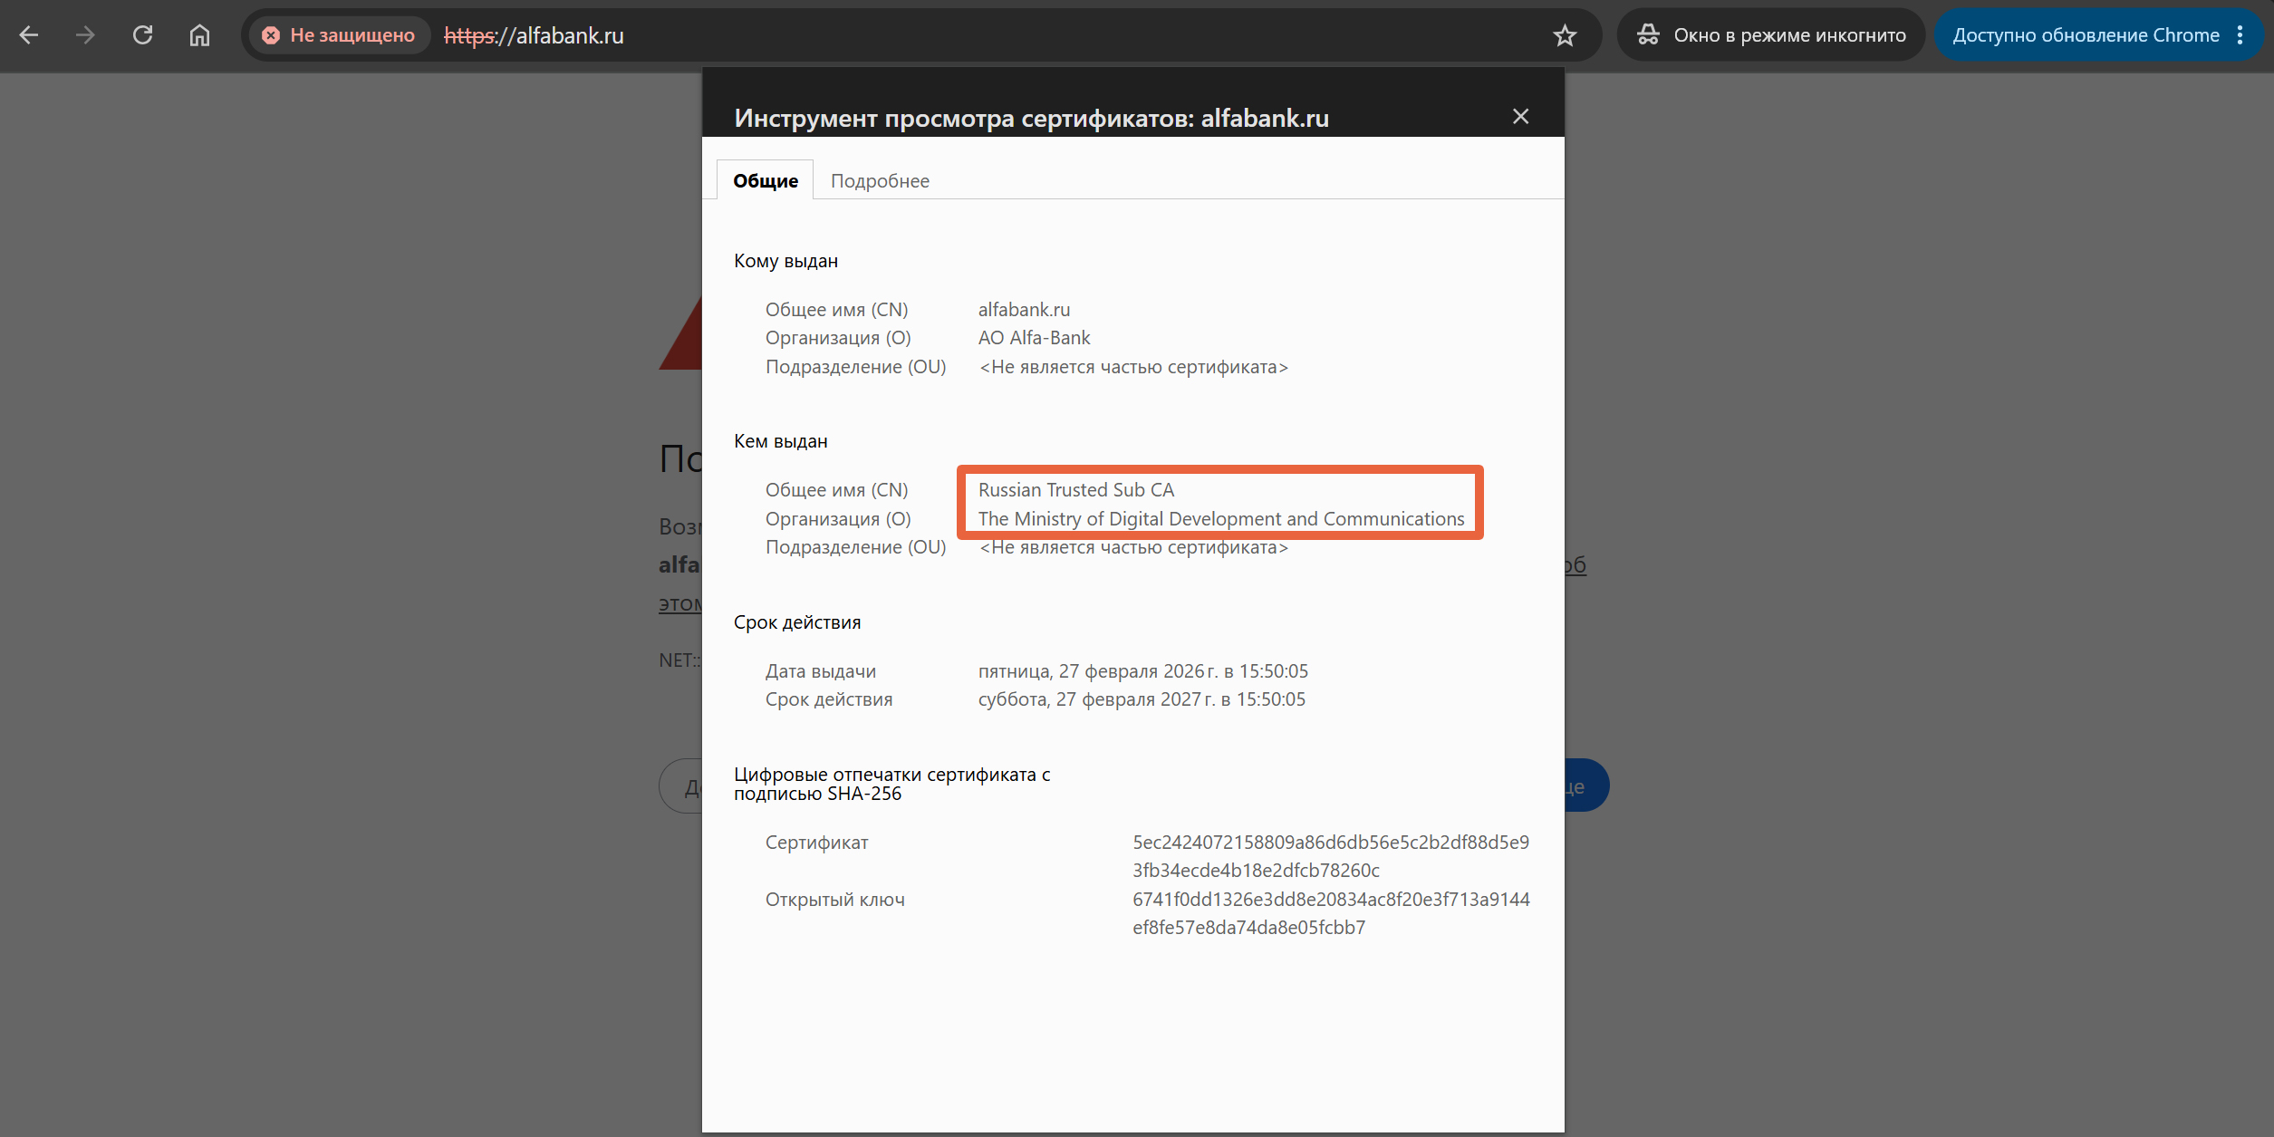Select 'The Ministry of Digital Development and Communications'

pyautogui.click(x=1221, y=519)
